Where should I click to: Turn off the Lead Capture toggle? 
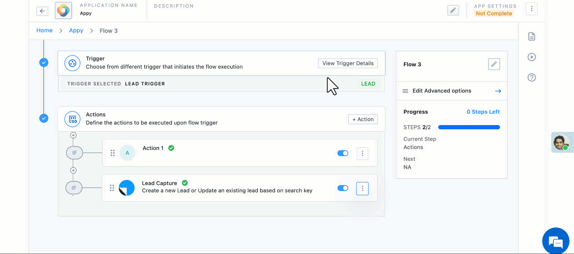click(x=343, y=188)
